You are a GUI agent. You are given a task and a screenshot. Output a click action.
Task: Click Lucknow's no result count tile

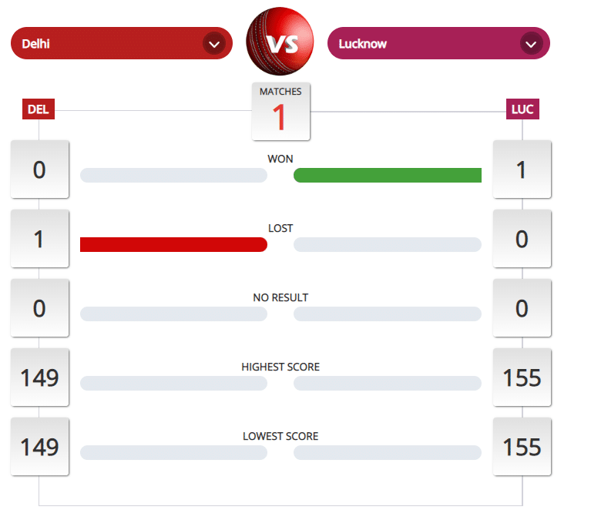click(522, 308)
